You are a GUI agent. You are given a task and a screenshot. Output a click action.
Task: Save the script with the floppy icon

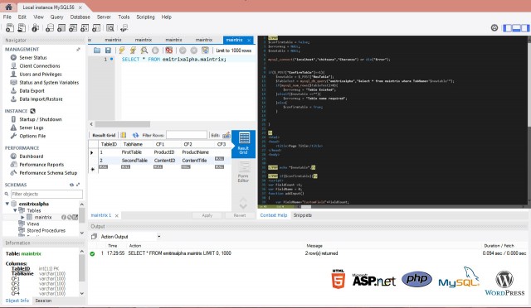(108, 51)
